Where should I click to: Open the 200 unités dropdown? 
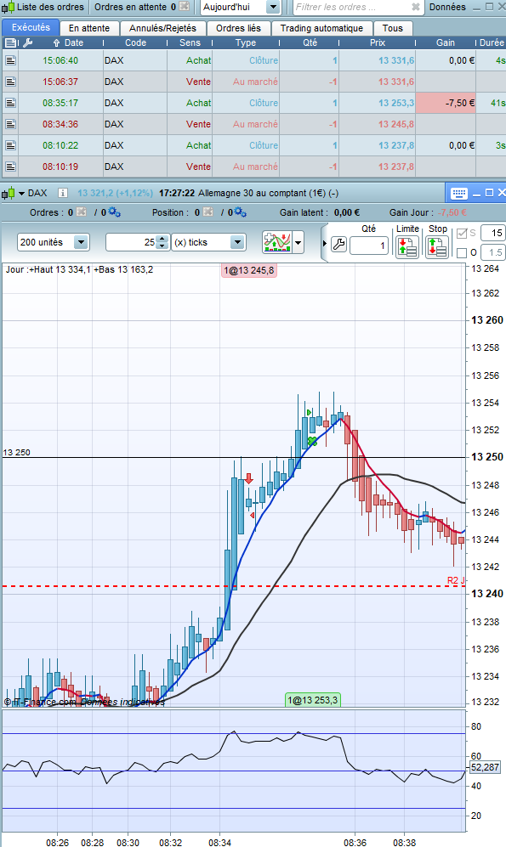point(81,242)
